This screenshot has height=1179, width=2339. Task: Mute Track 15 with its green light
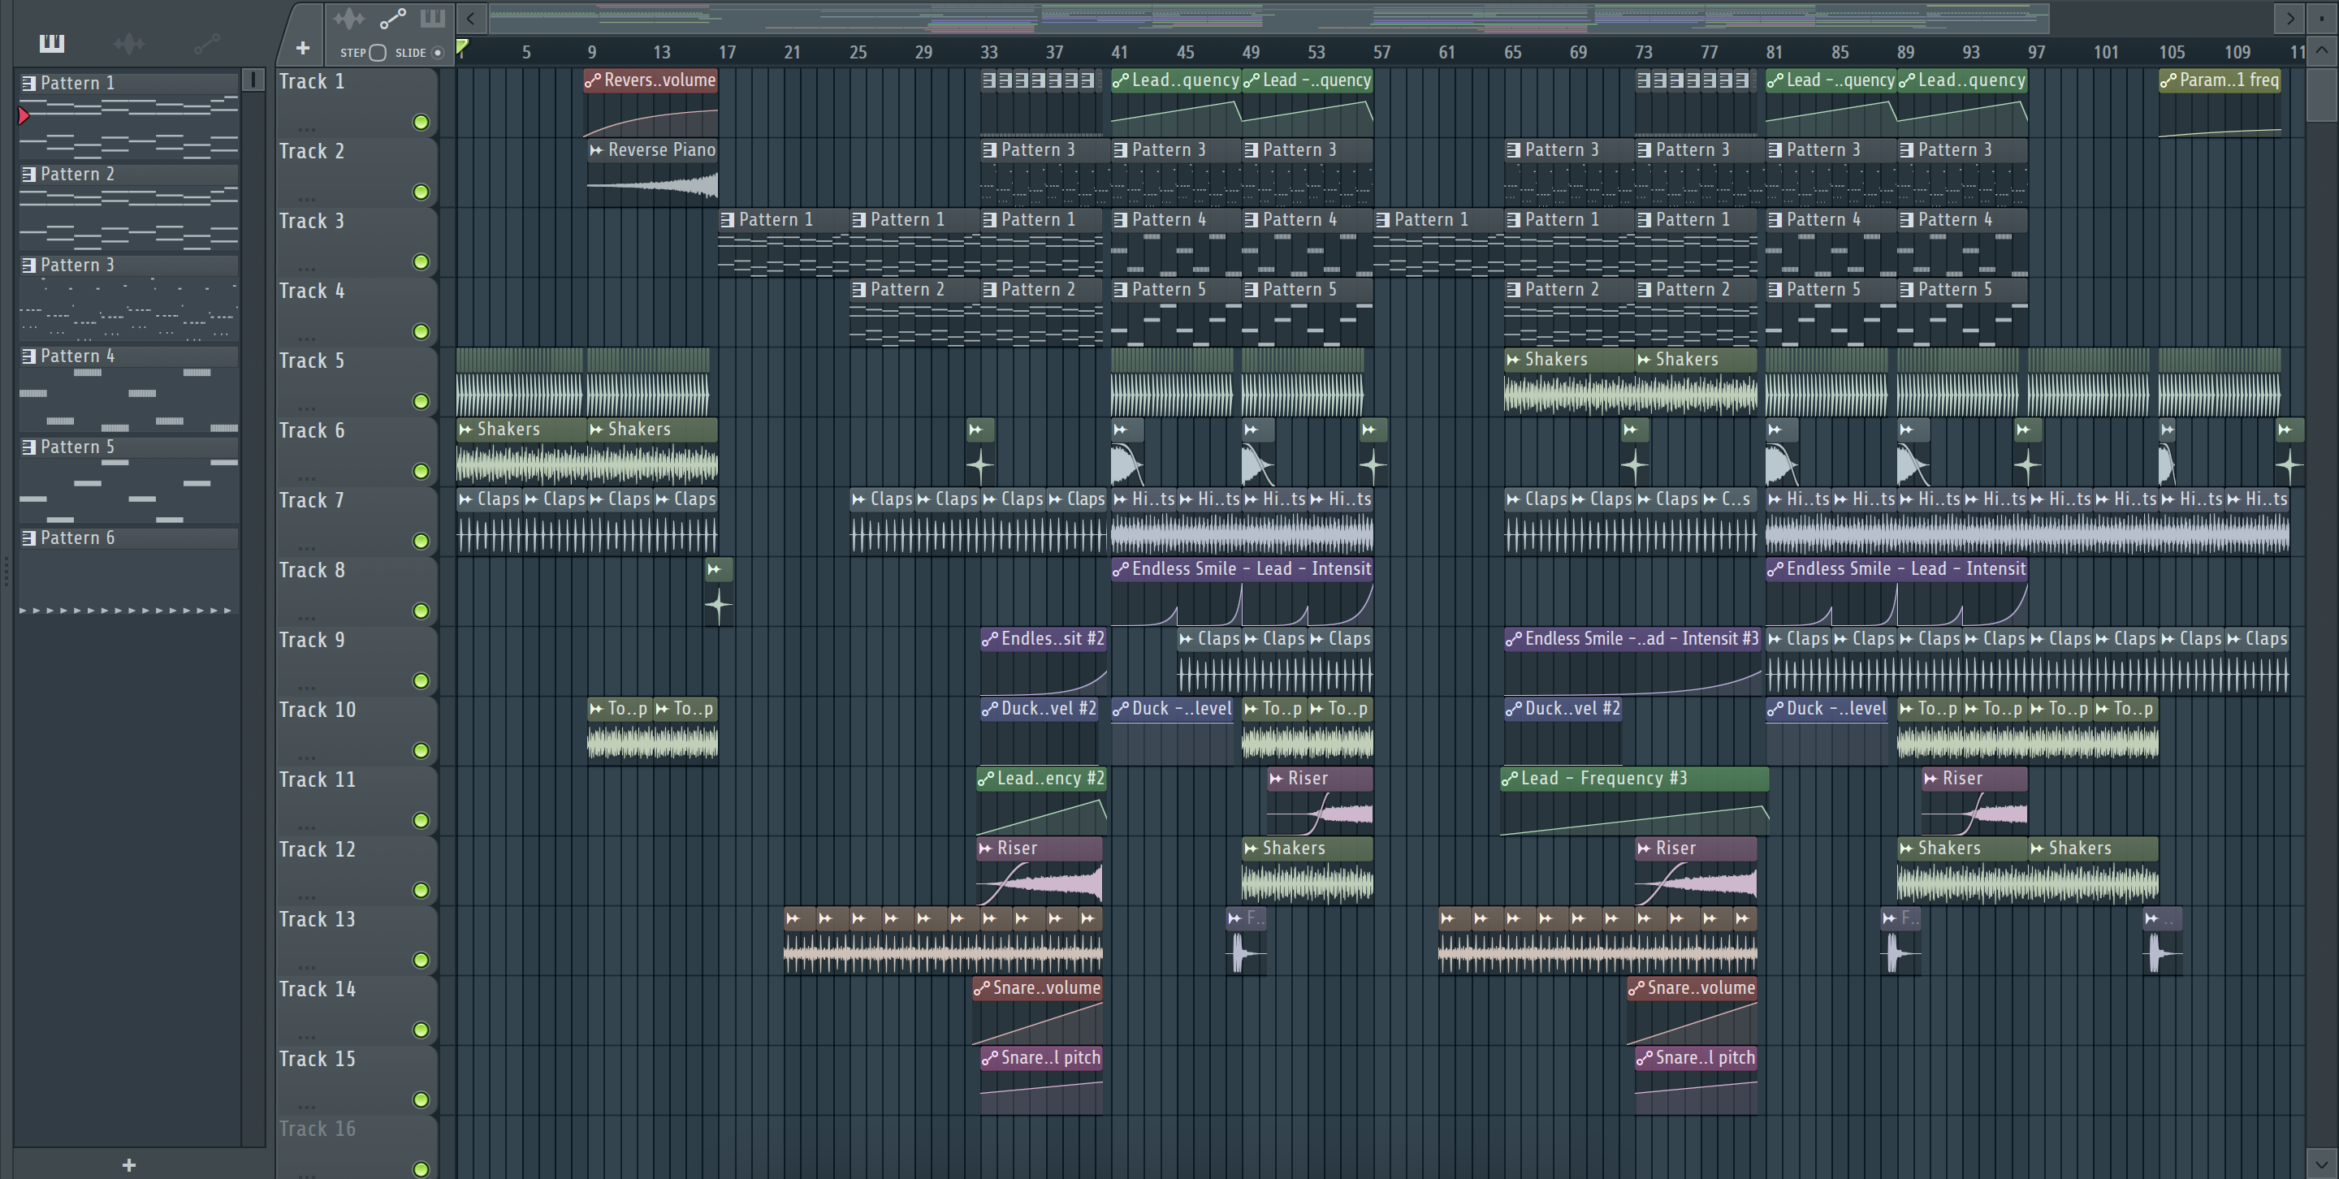[x=421, y=1100]
